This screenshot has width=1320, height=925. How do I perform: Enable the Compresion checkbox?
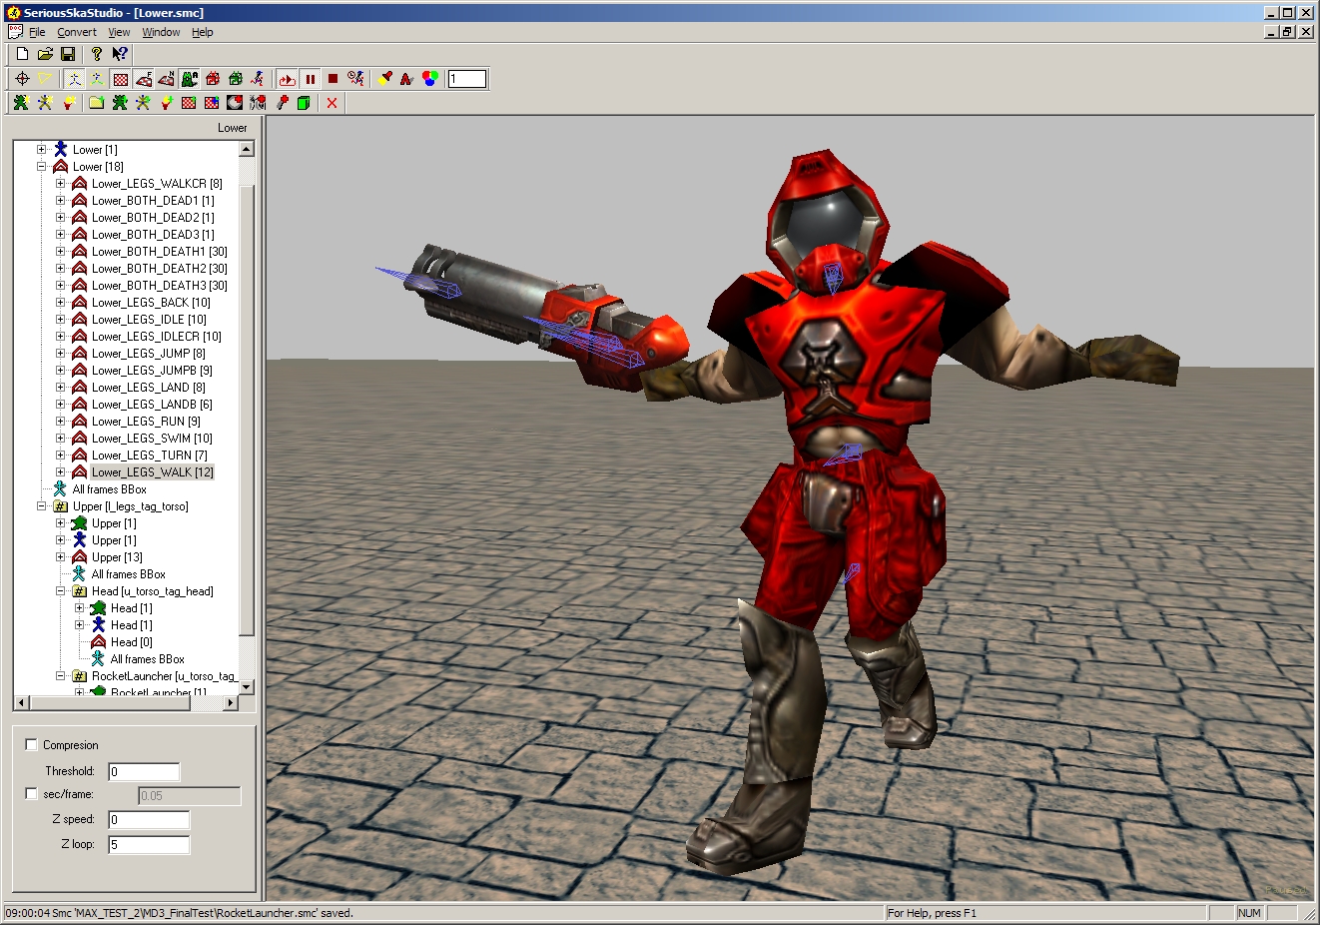point(31,744)
